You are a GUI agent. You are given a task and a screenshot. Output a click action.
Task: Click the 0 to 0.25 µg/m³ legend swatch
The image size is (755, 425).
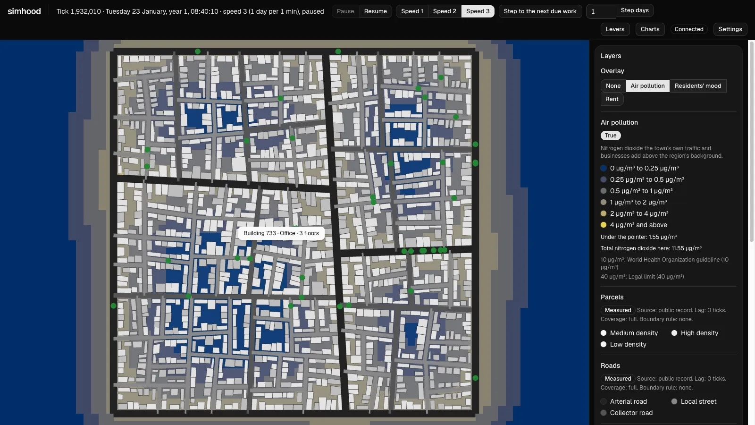[x=604, y=168]
